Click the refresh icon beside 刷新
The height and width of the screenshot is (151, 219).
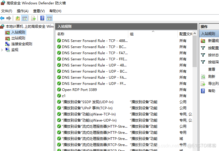click(x=203, y=77)
